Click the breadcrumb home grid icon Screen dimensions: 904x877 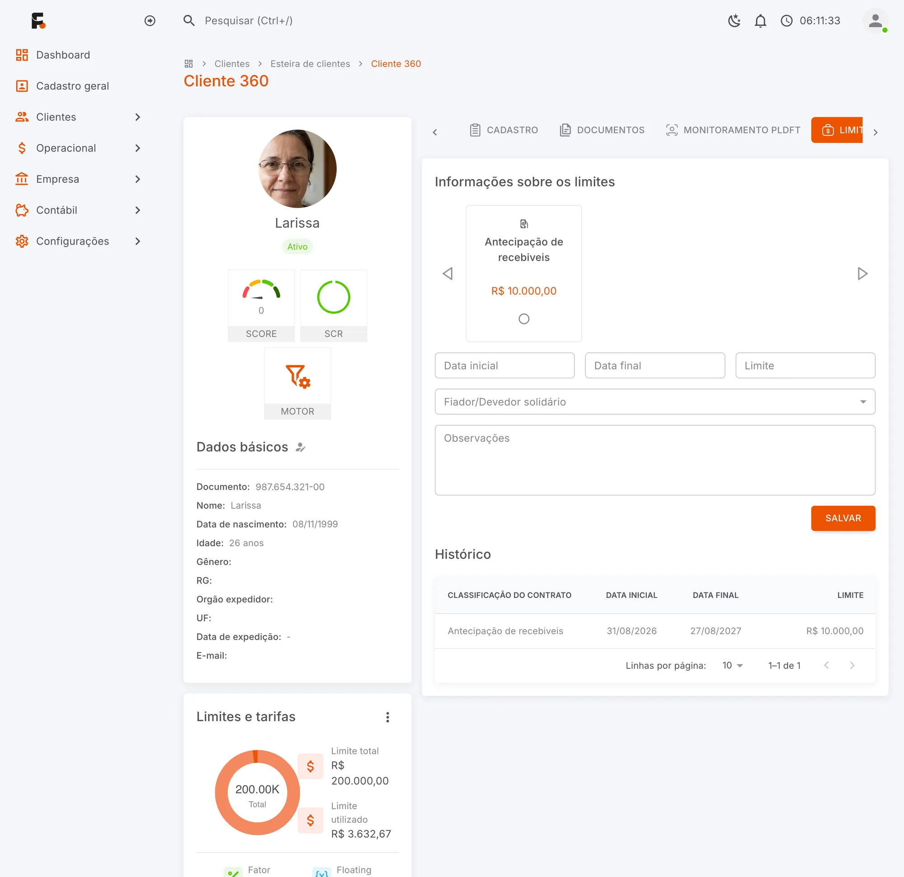[x=188, y=64]
